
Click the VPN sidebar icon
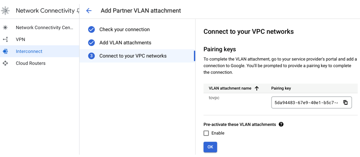(5, 40)
